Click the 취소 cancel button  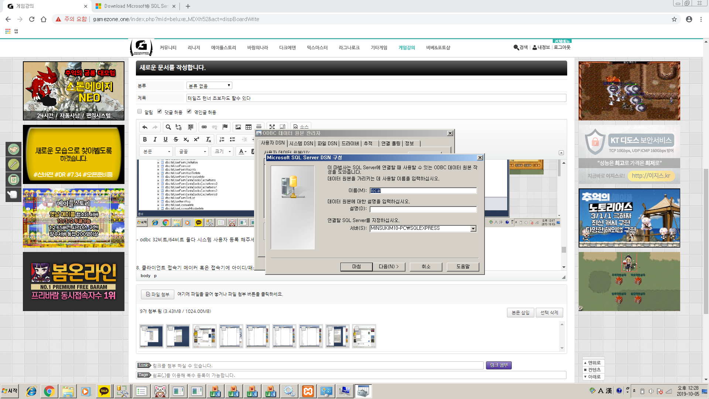pos(426,267)
